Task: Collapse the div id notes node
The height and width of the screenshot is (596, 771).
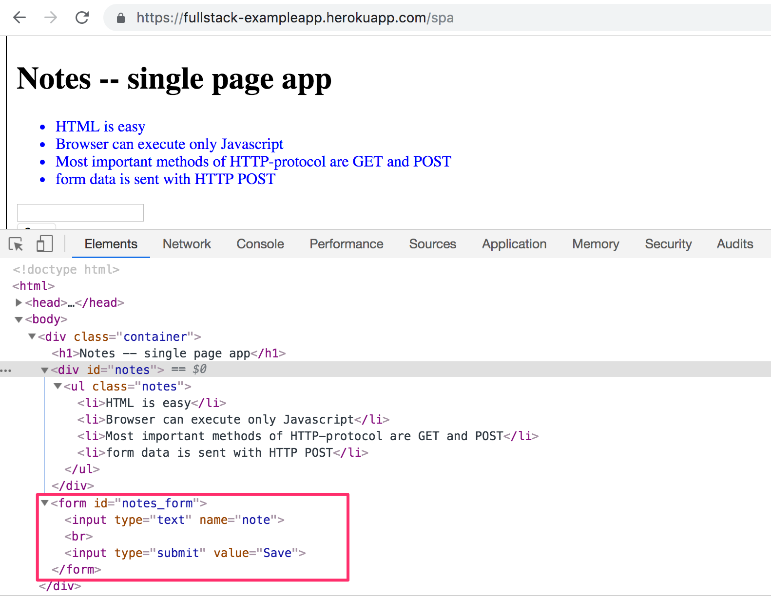Action: pos(44,370)
